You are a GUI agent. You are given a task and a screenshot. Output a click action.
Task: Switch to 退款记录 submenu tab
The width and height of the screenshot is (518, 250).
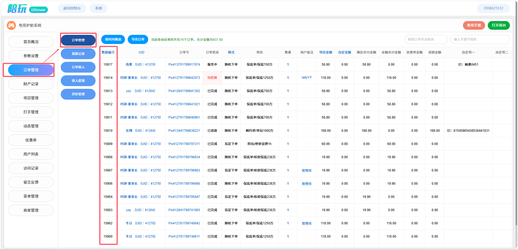(x=78, y=54)
